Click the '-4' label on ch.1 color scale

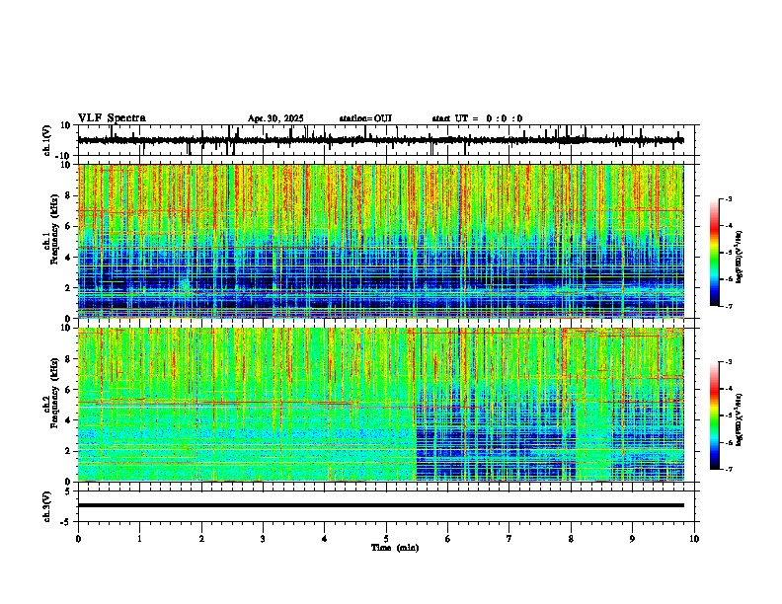click(729, 226)
